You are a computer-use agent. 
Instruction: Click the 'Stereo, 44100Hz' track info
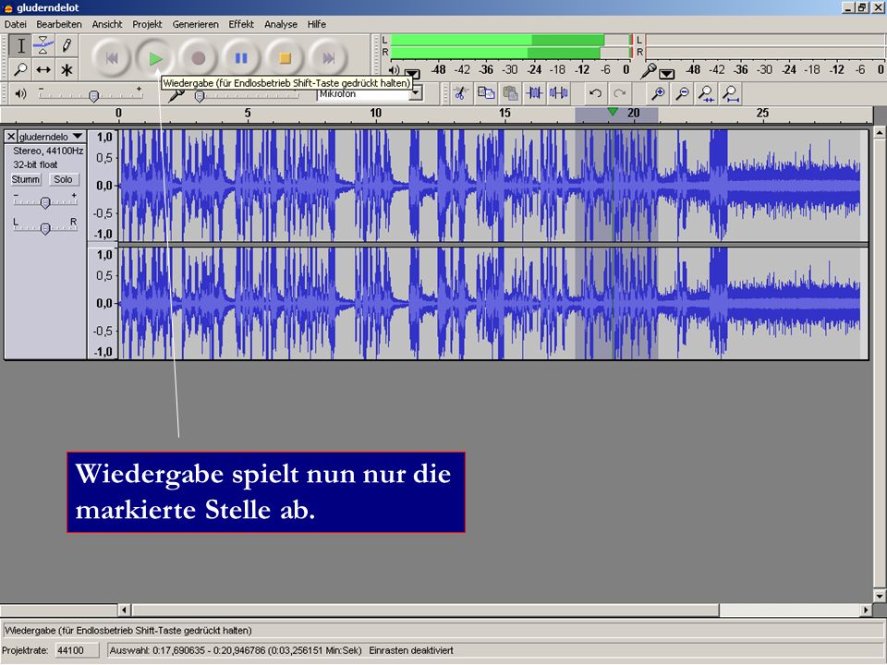click(48, 151)
